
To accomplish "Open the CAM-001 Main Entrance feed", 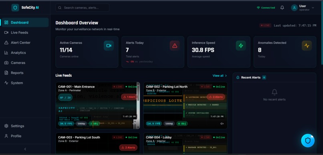I will 98,105.
